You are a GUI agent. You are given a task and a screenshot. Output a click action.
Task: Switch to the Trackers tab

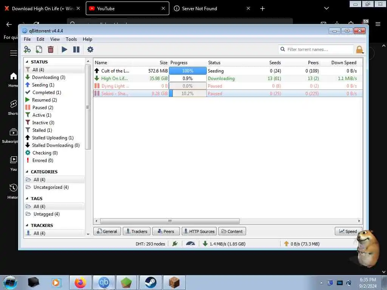[136, 231]
